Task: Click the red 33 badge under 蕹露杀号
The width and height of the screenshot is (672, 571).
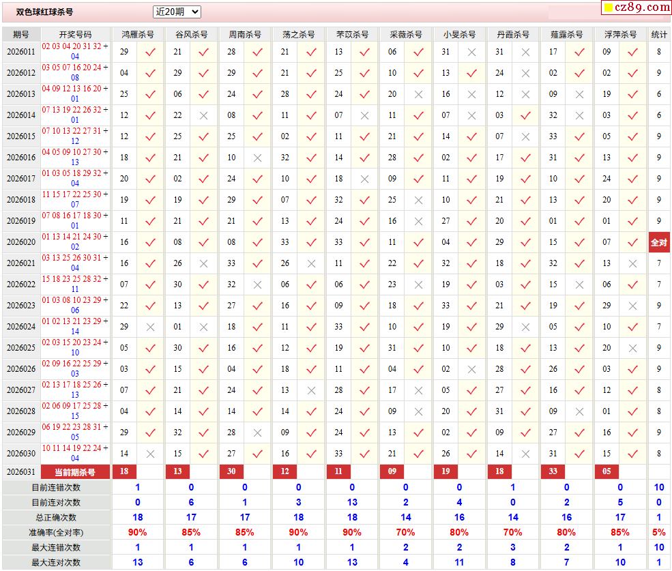Action: 553,472
